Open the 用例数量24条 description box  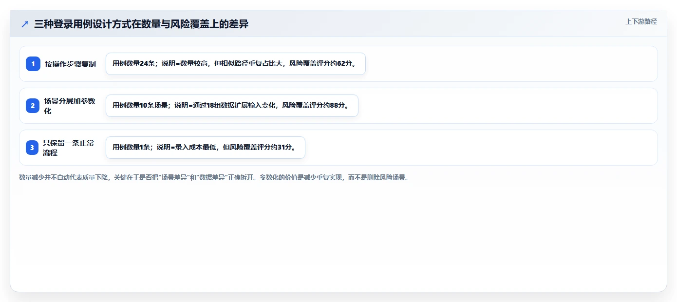(236, 64)
